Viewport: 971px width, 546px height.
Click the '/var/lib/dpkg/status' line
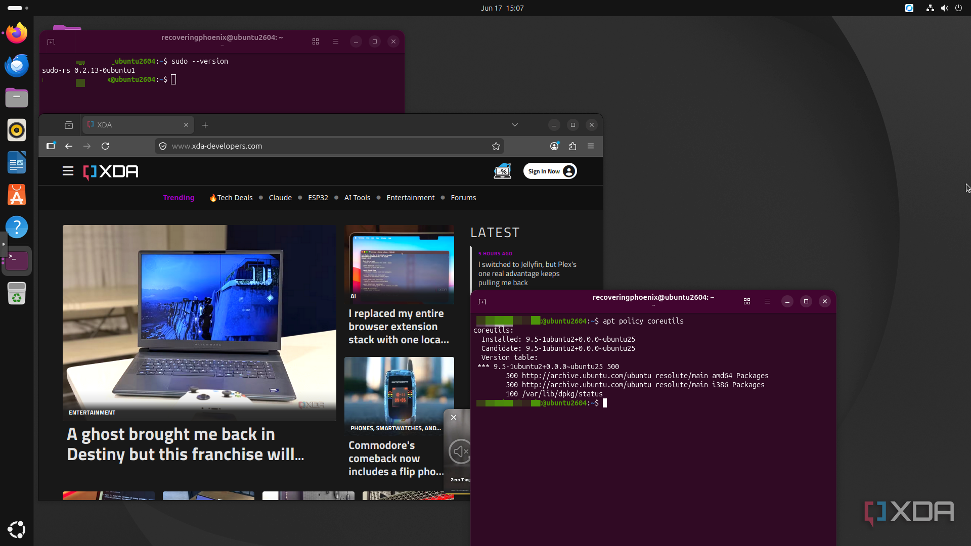[554, 394]
